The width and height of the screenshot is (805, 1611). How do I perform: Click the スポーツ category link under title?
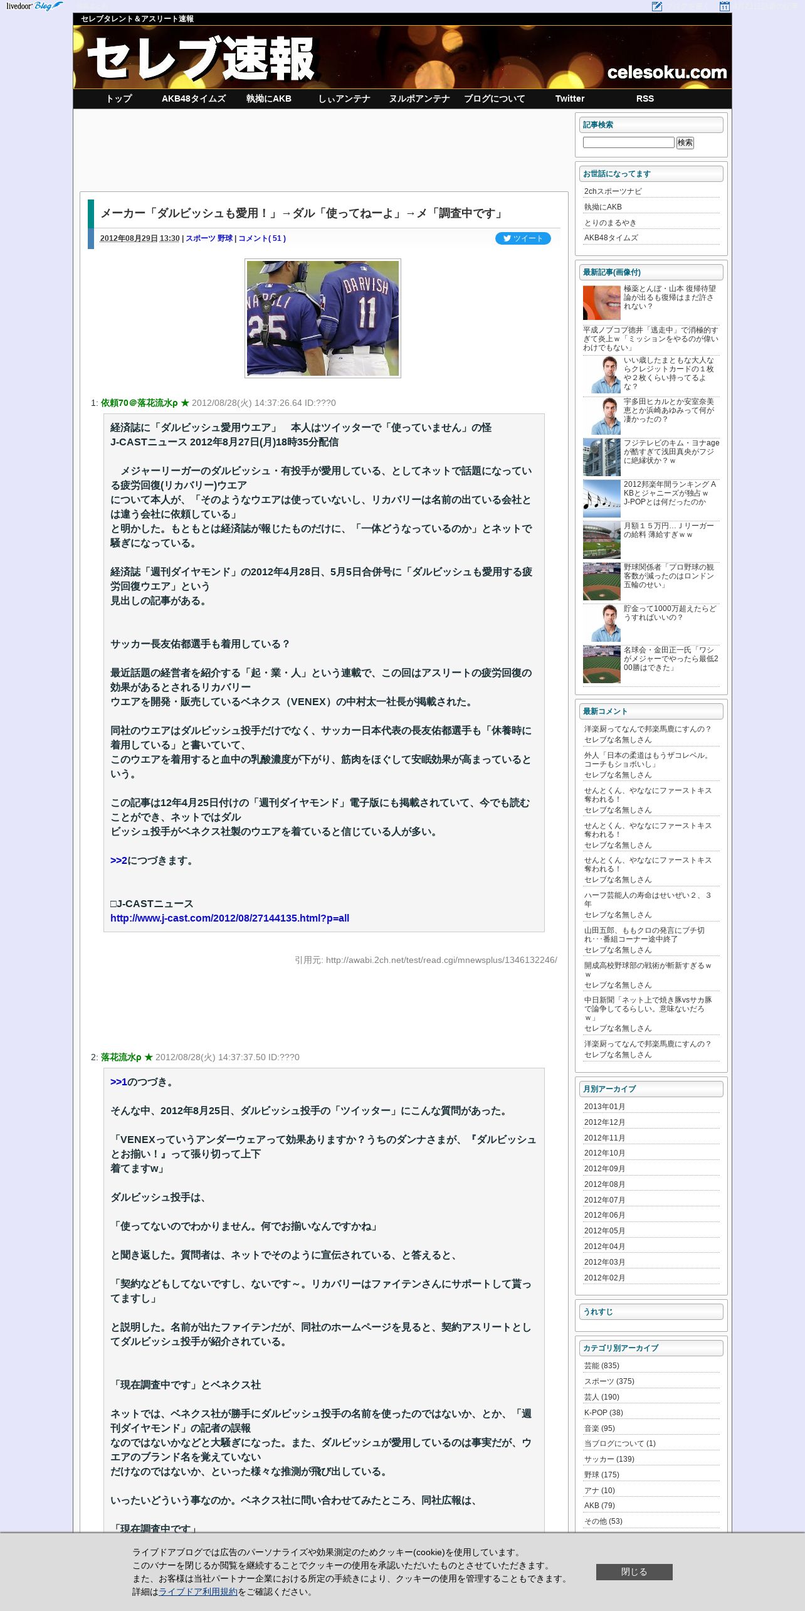200,238
